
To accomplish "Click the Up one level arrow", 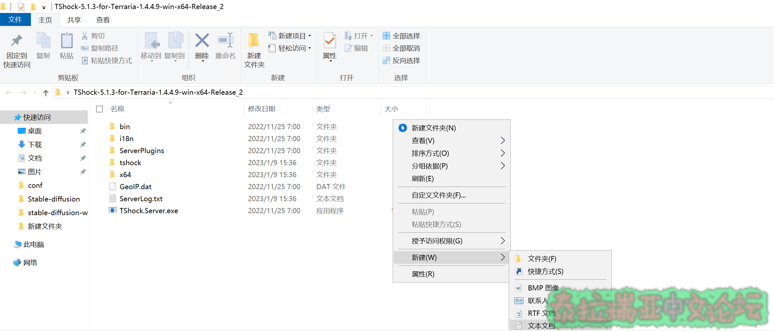I will coord(46,93).
